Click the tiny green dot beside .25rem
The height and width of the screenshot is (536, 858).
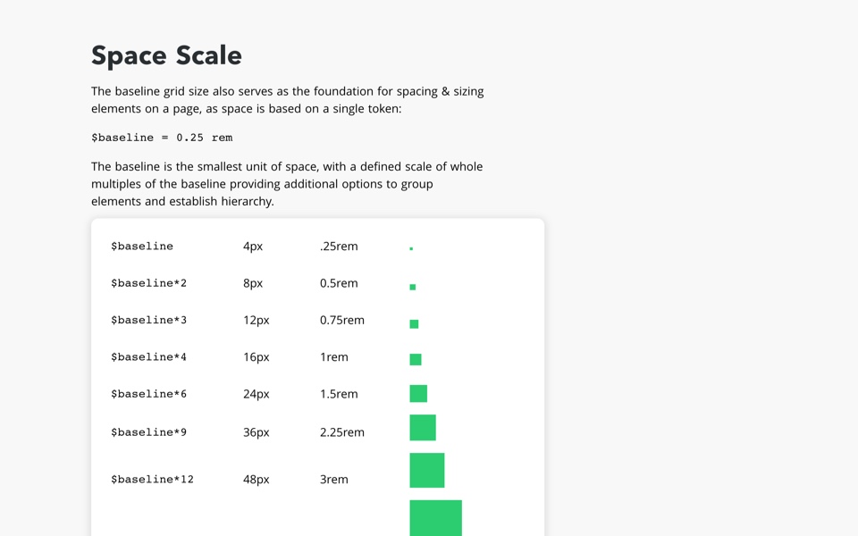pyautogui.click(x=411, y=248)
